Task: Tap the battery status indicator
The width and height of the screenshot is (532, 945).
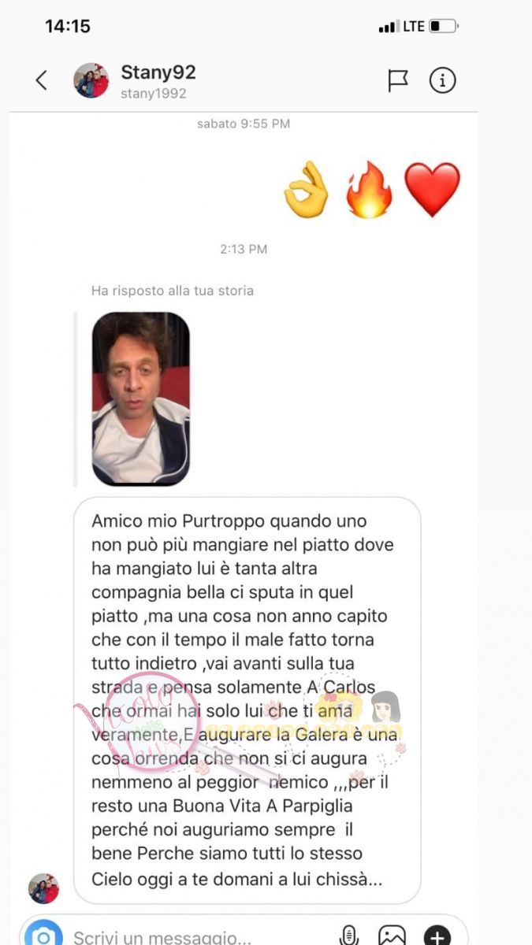Action: 444,27
